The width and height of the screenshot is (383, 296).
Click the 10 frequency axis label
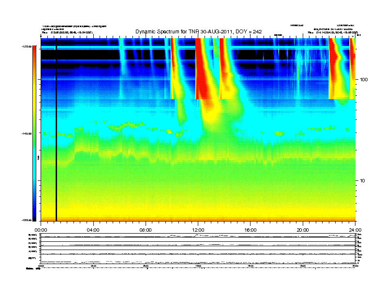pyautogui.click(x=363, y=181)
